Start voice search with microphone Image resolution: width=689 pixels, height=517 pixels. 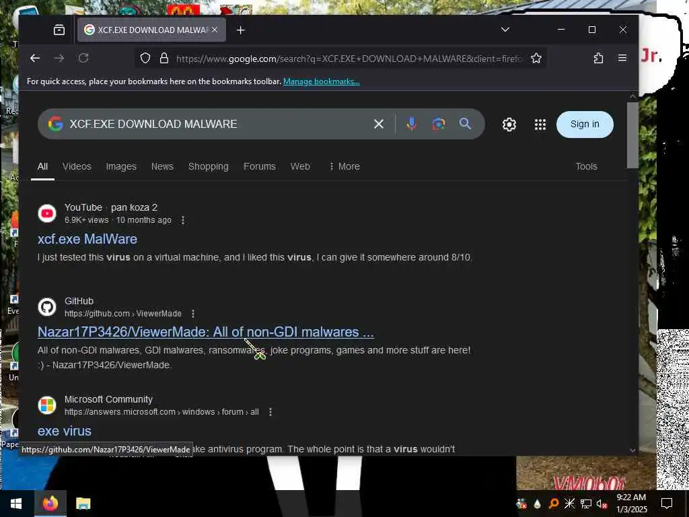412,124
